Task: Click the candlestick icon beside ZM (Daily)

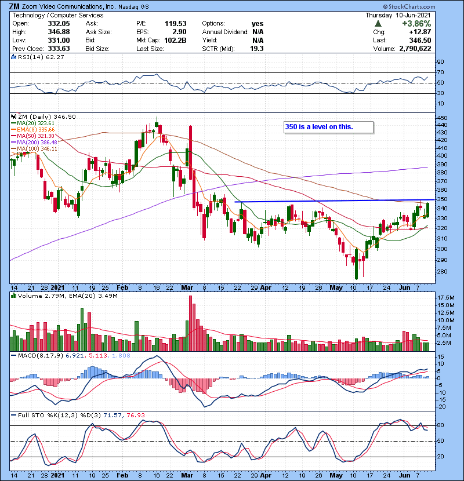Action: point(13,116)
